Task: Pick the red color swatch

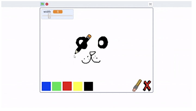Action: (67, 86)
